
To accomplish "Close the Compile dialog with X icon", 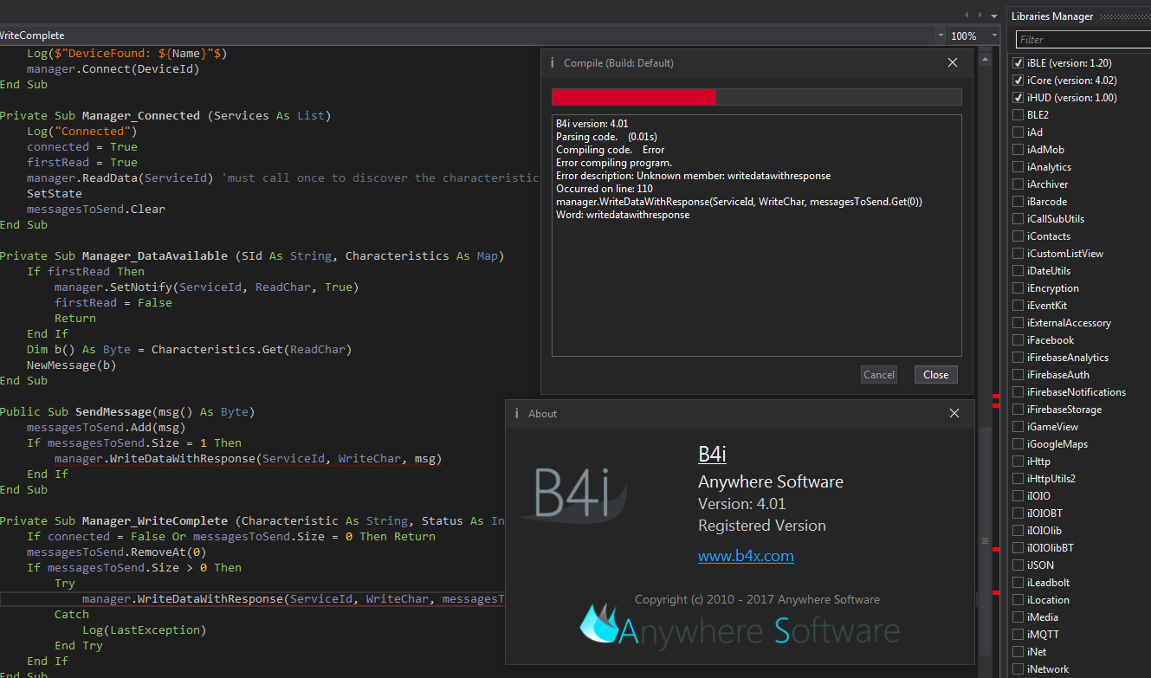I will 953,62.
